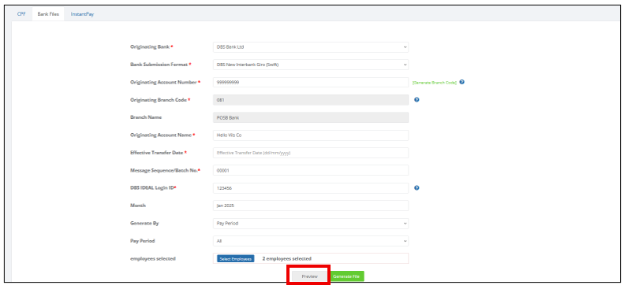Click the 'Bank Submission Format' label
This screenshot has width=624, height=289.
tap(159, 65)
